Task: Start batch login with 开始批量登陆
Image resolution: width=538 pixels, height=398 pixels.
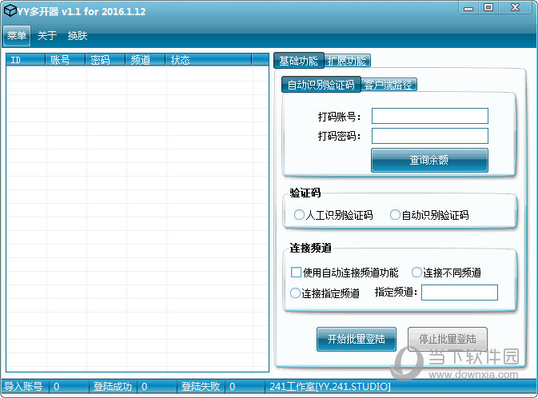Action: coord(357,339)
